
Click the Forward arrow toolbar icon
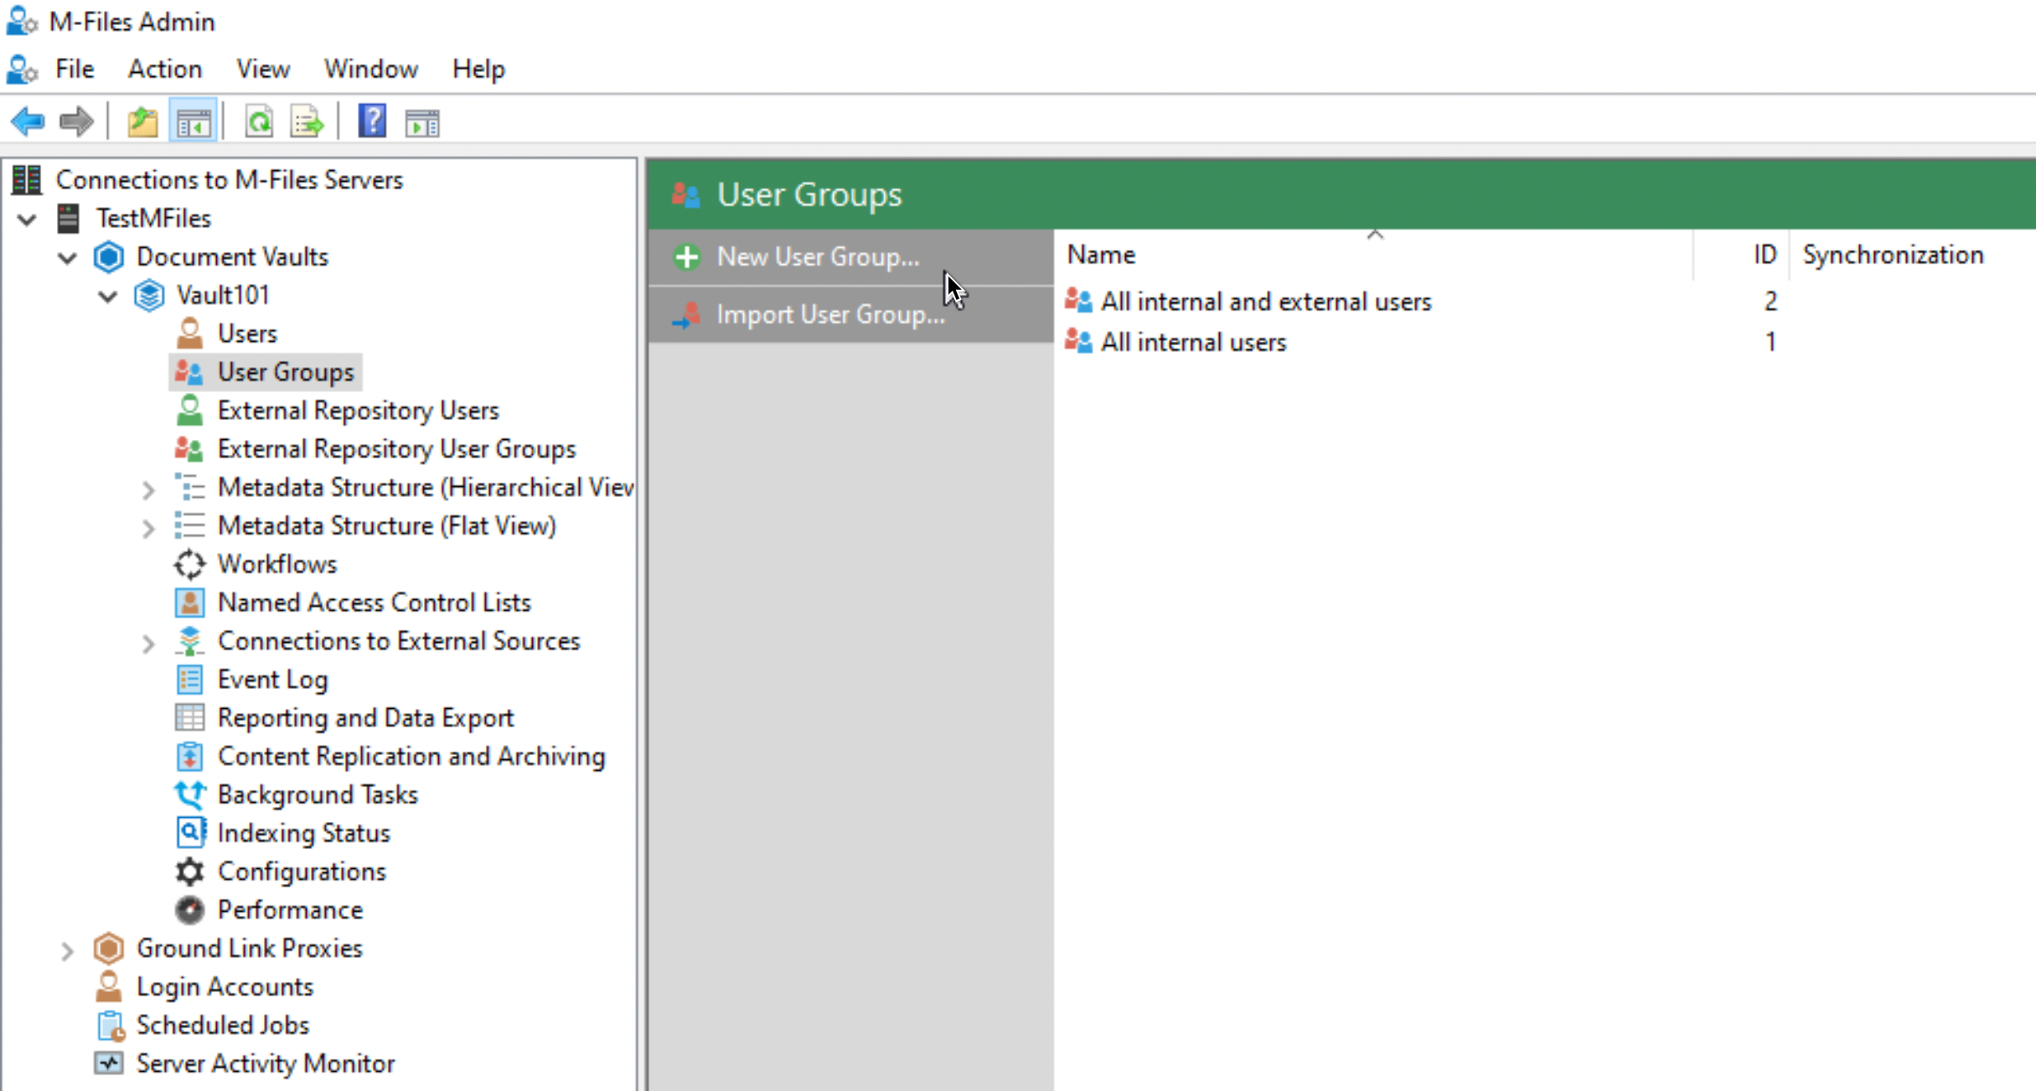76,122
